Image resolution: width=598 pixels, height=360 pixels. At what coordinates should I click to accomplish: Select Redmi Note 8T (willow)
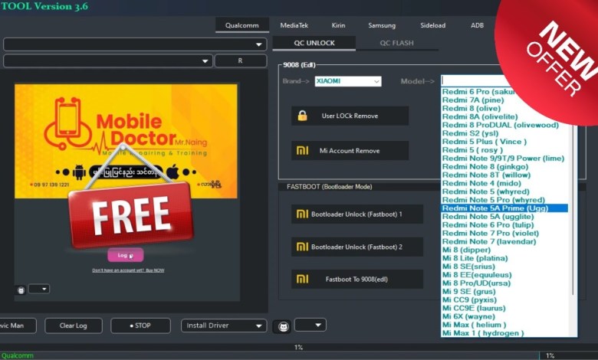tap(486, 175)
